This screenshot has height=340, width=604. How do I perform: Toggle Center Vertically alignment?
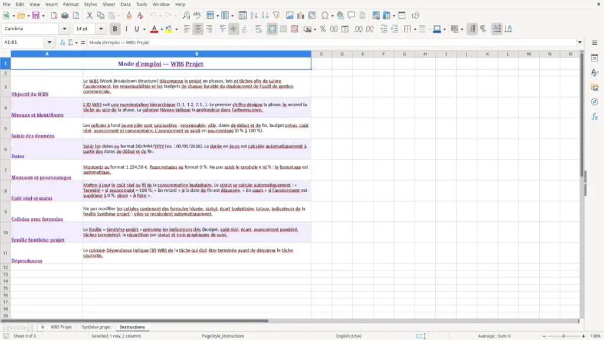(234, 29)
